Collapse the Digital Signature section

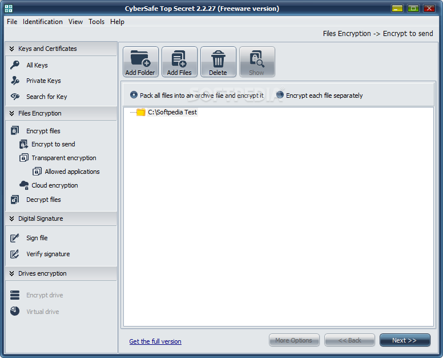tap(11, 218)
